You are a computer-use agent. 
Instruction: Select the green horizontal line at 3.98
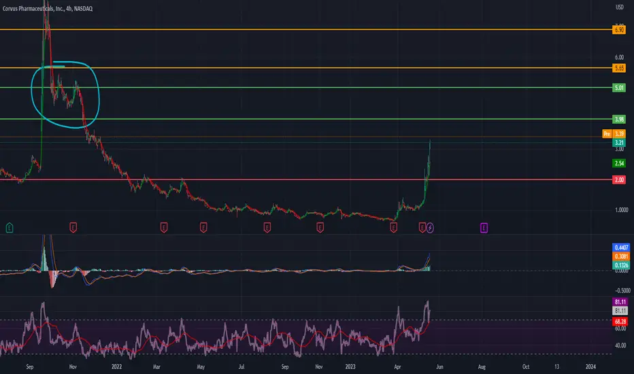click(305, 119)
